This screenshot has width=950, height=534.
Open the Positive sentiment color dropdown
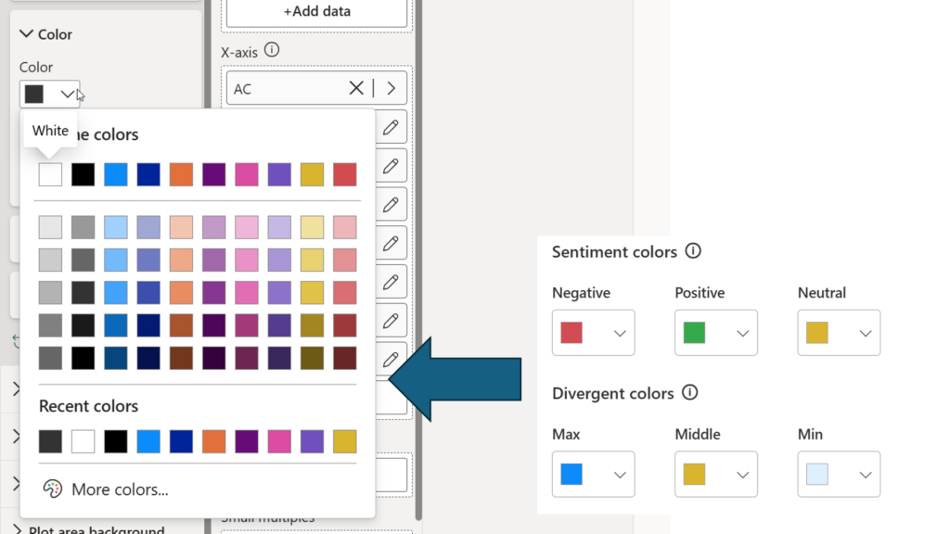pyautogui.click(x=715, y=333)
